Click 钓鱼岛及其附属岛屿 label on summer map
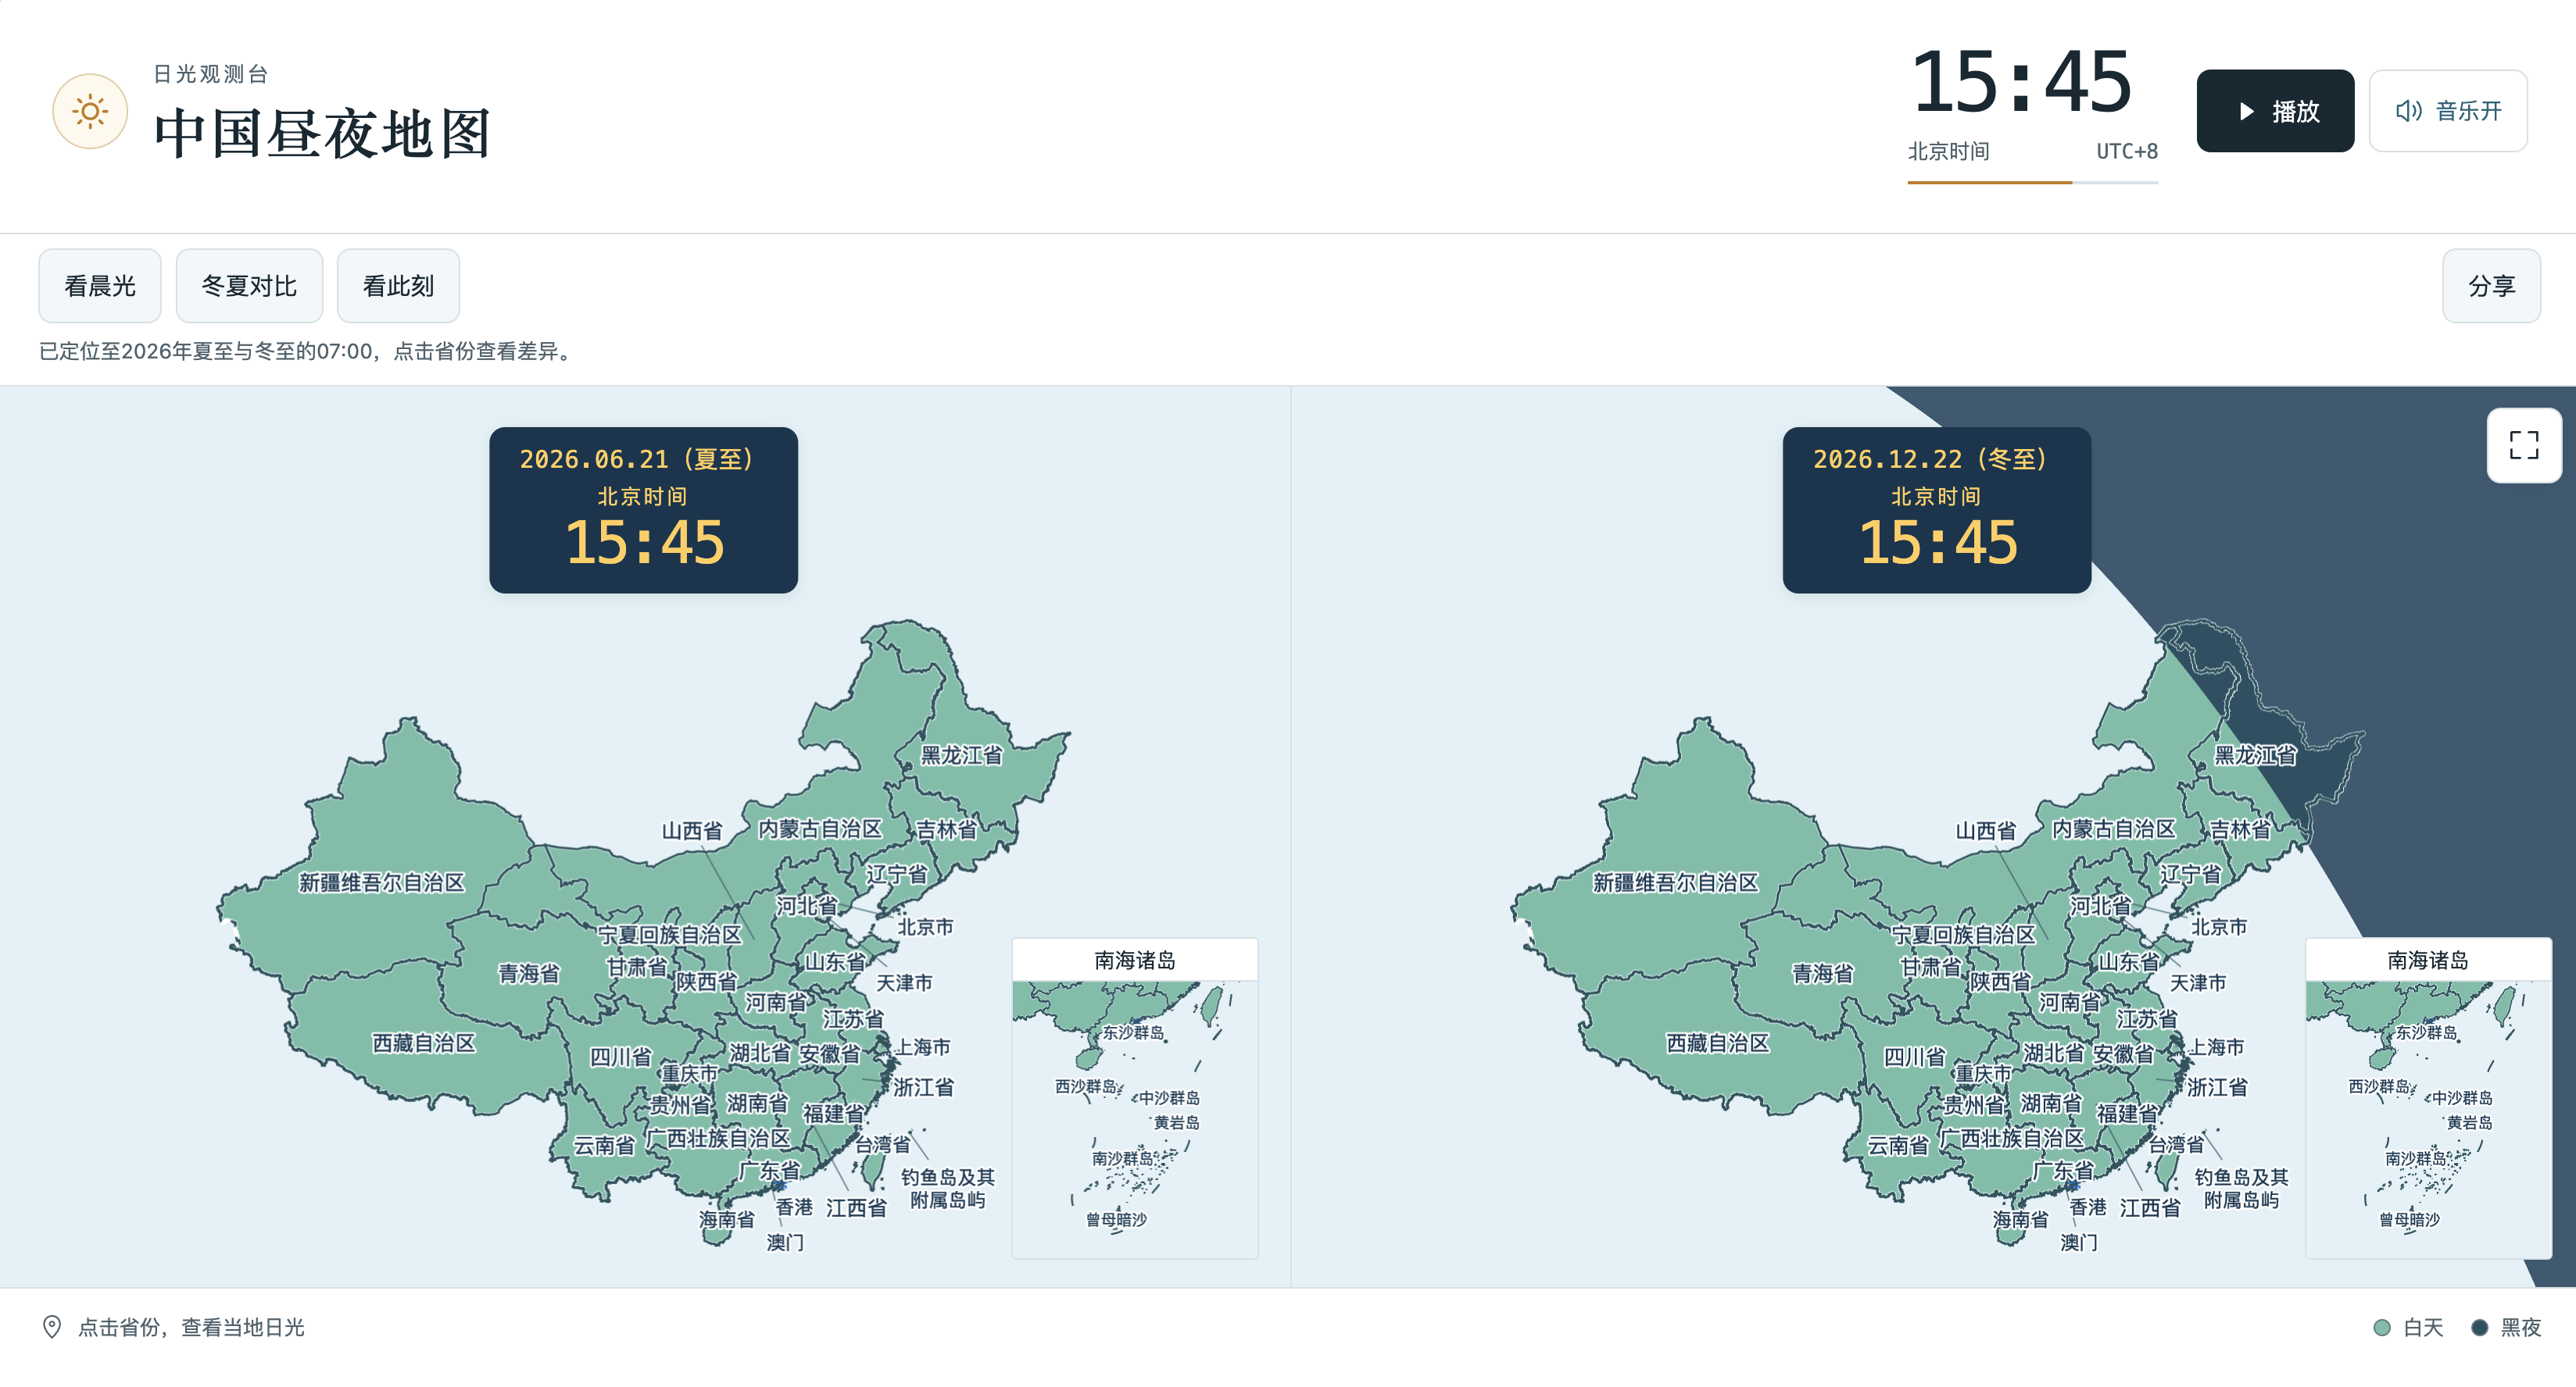Image resolution: width=2576 pixels, height=1387 pixels. click(x=948, y=1188)
